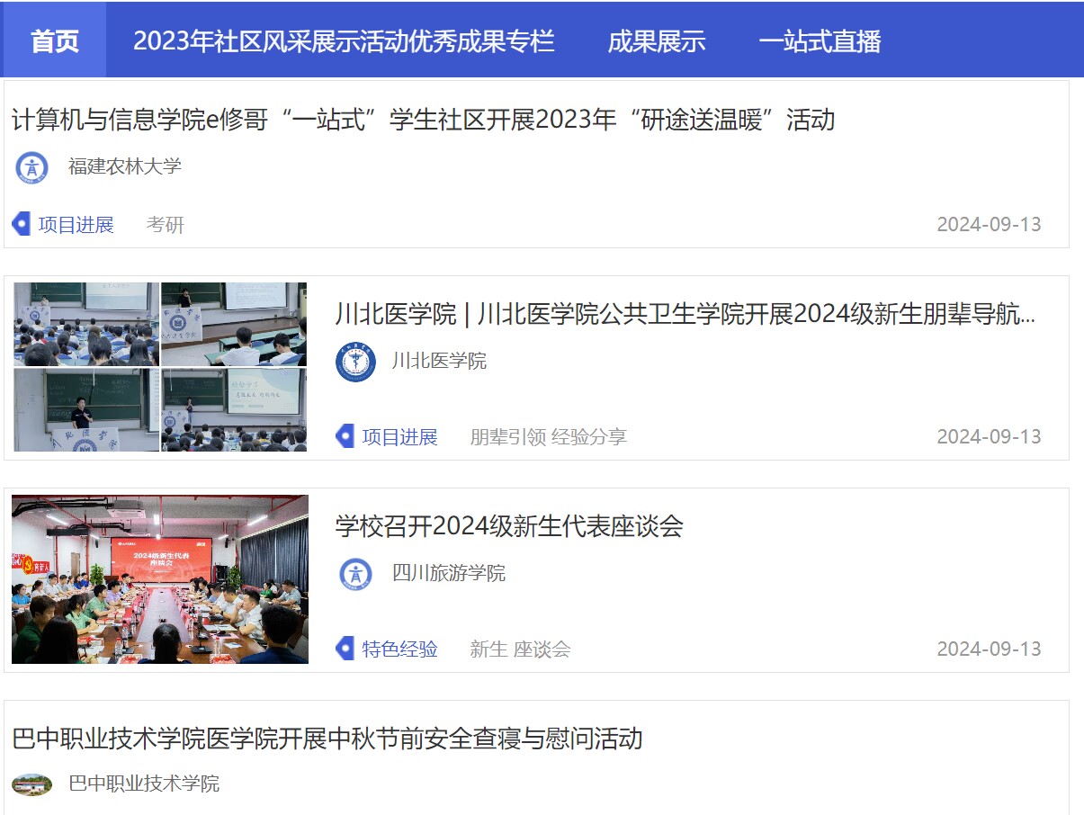
Task: Open the 川北医学院 classroom photo collage thumbnail
Action: pyautogui.click(x=160, y=367)
